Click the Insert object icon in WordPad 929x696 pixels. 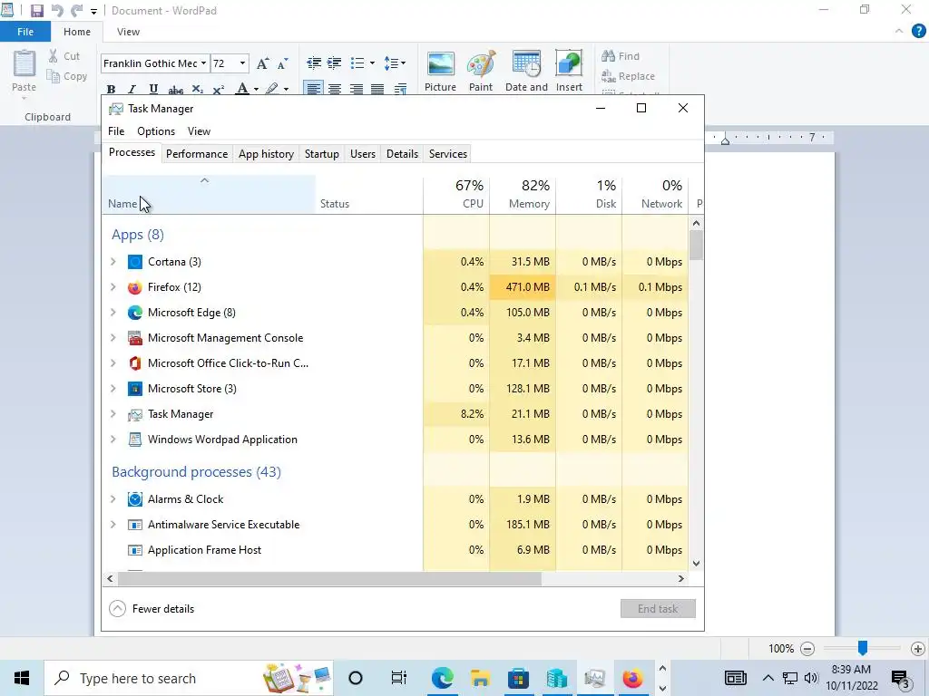(569, 71)
